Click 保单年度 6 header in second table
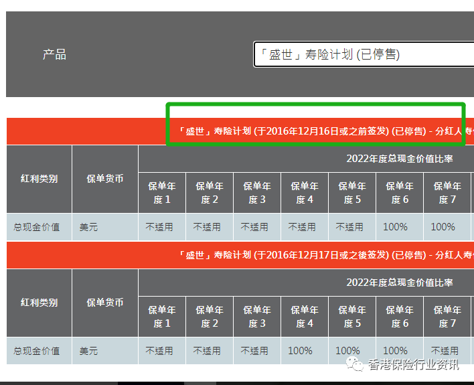Image resolution: width=474 pixels, height=385 pixels. tap(400, 317)
